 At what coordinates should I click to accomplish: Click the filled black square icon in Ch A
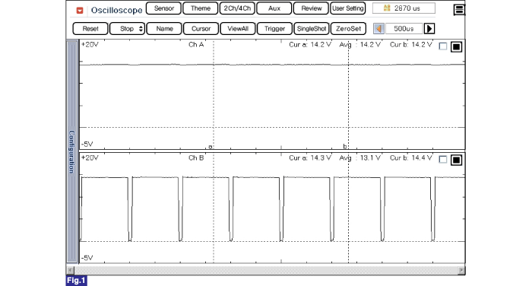point(456,46)
